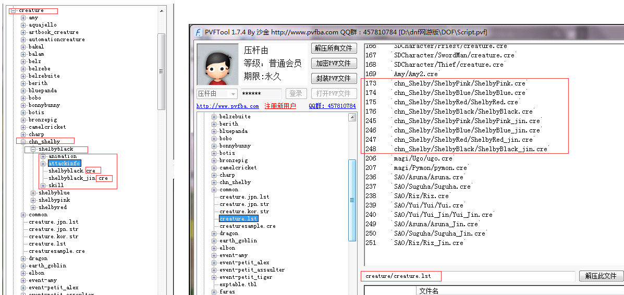Viewport: 624px width, 295px height.
Task: Click the PVFTool title bar app icon
Action: 198,32
